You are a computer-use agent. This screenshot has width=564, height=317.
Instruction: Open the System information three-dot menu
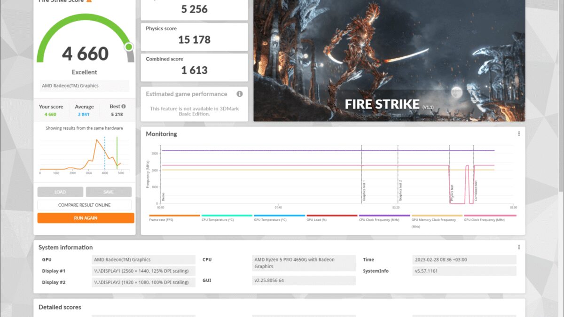[519, 247]
